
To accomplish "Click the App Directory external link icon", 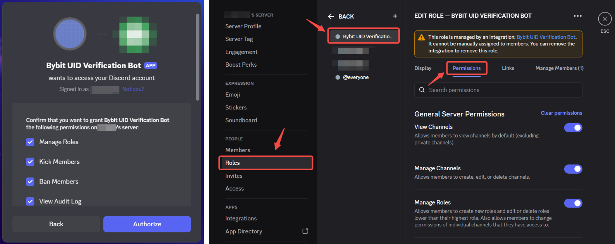I will [x=305, y=231].
